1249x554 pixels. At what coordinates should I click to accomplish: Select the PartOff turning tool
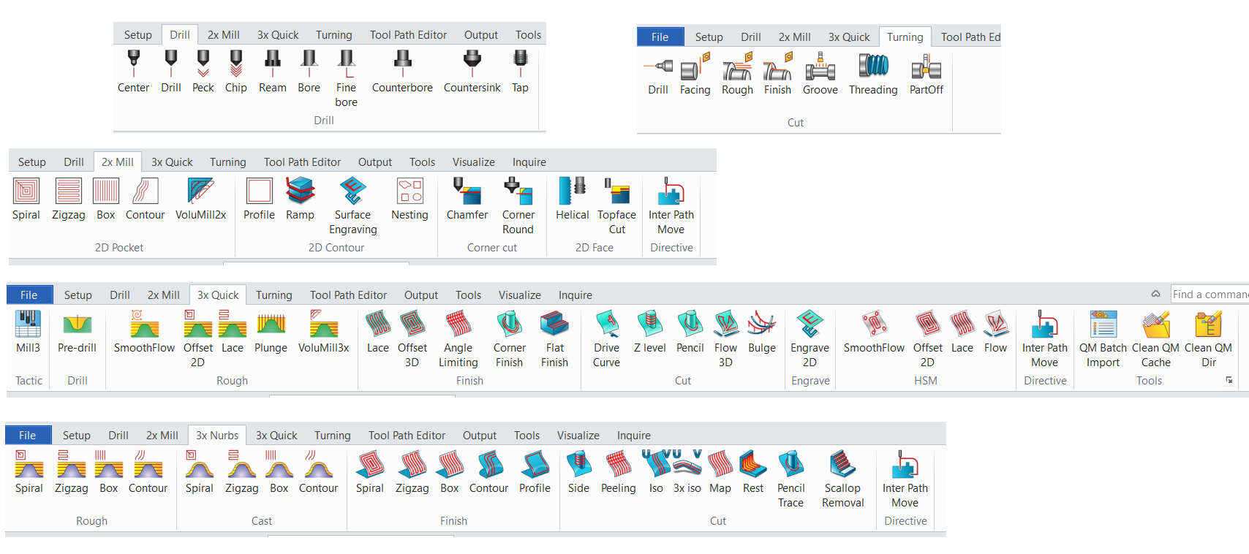tap(926, 75)
